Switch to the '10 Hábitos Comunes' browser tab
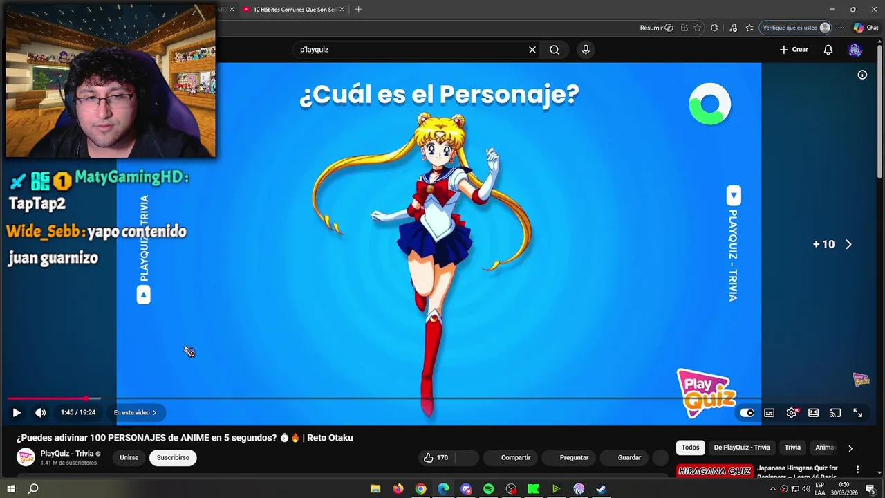The width and height of the screenshot is (885, 498). coord(294,10)
